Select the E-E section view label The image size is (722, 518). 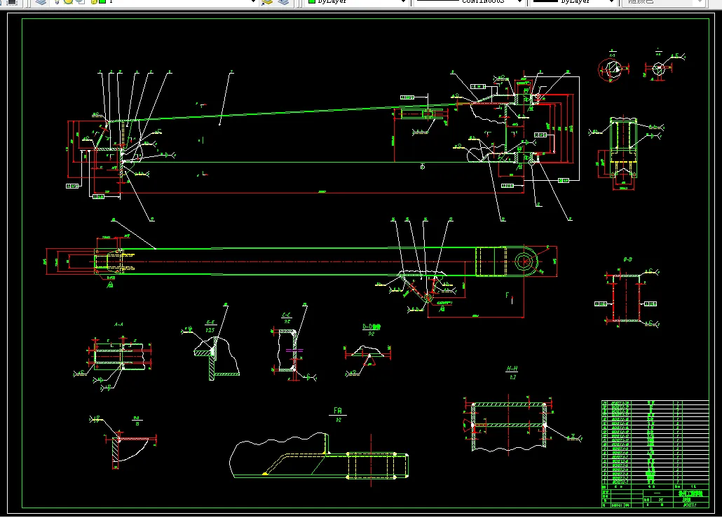pos(210,326)
